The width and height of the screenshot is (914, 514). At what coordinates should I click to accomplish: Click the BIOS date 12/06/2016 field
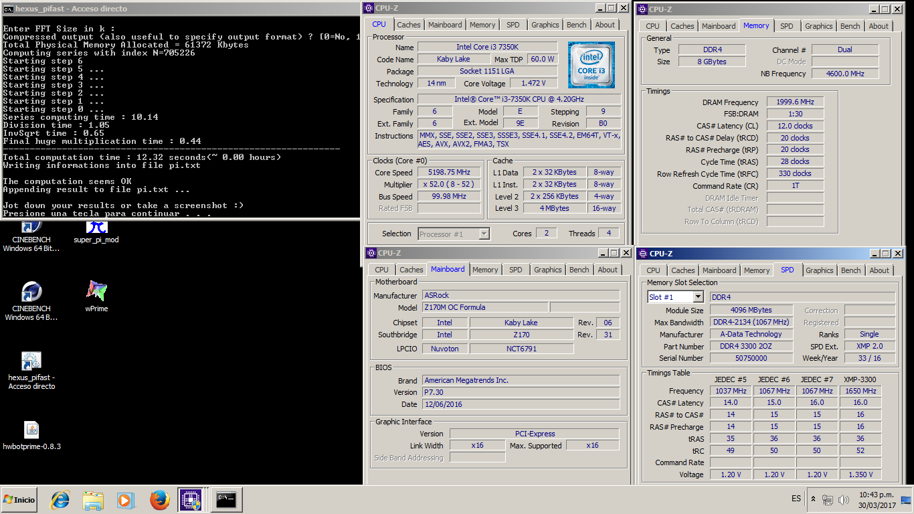click(521, 404)
